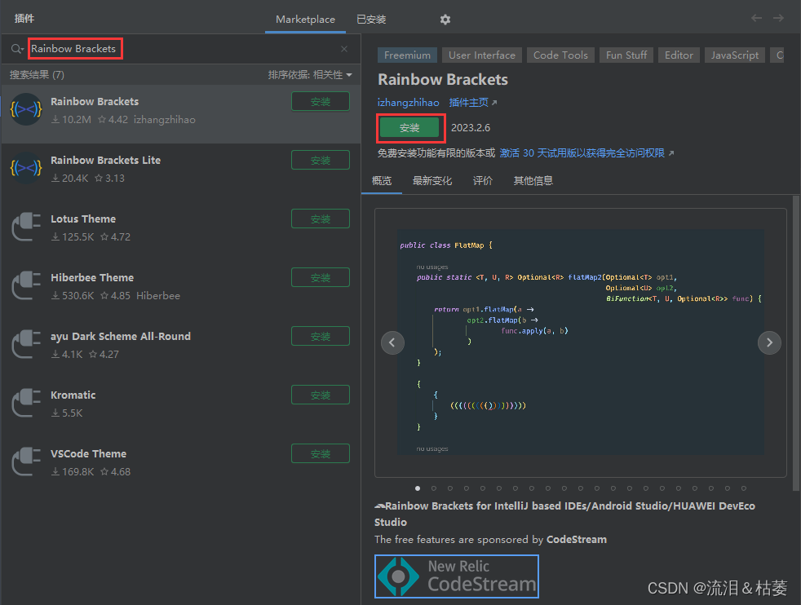This screenshot has width=801, height=605.
Task: Click the details panel vertical scrollbar
Action: (795, 343)
